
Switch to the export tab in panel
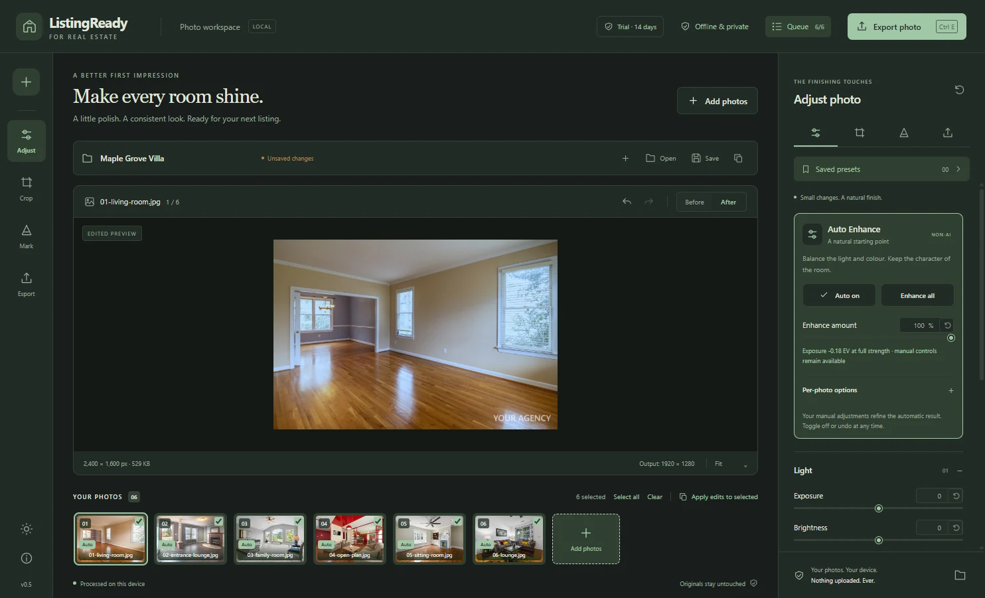948,133
